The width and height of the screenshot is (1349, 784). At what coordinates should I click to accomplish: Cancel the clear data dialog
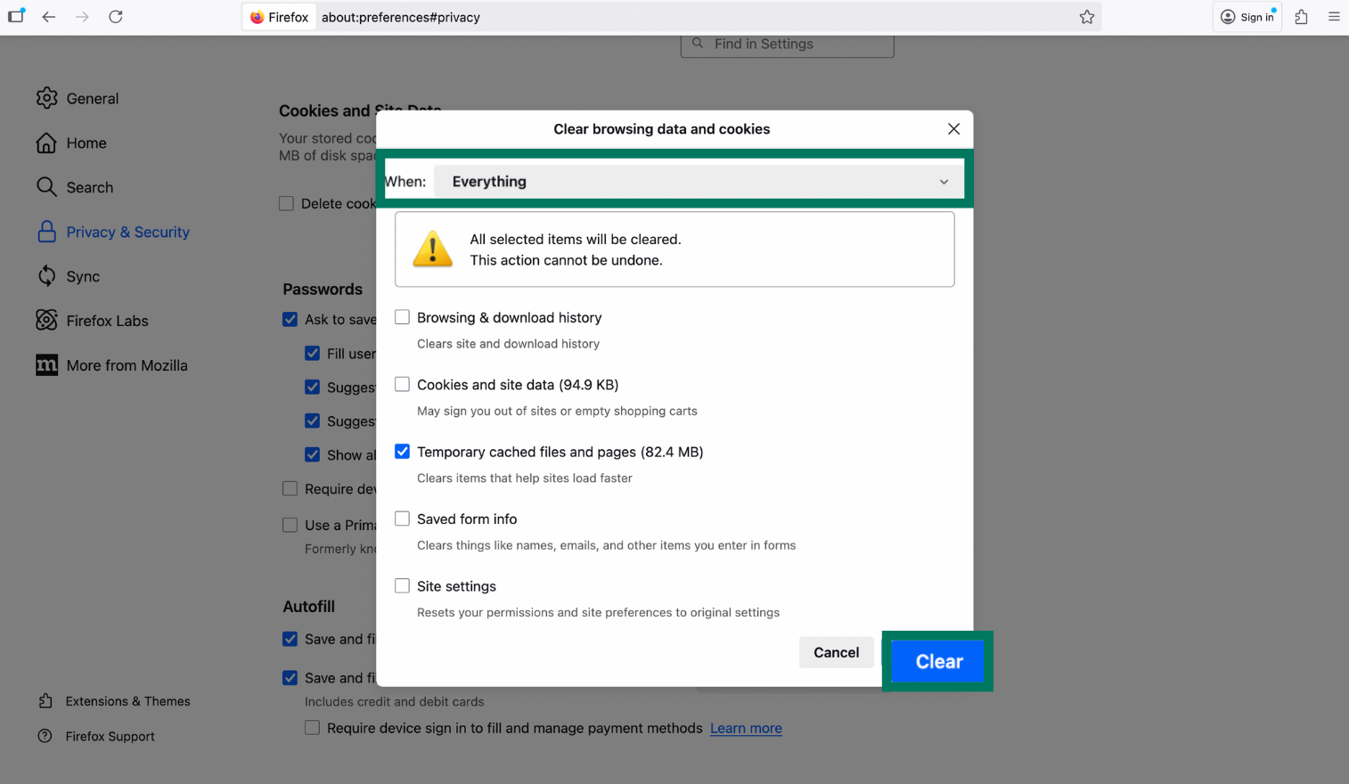[836, 652]
